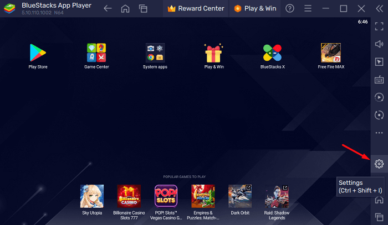Image resolution: width=388 pixels, height=225 pixels.
Task: Open the System apps folder
Action: [155, 53]
